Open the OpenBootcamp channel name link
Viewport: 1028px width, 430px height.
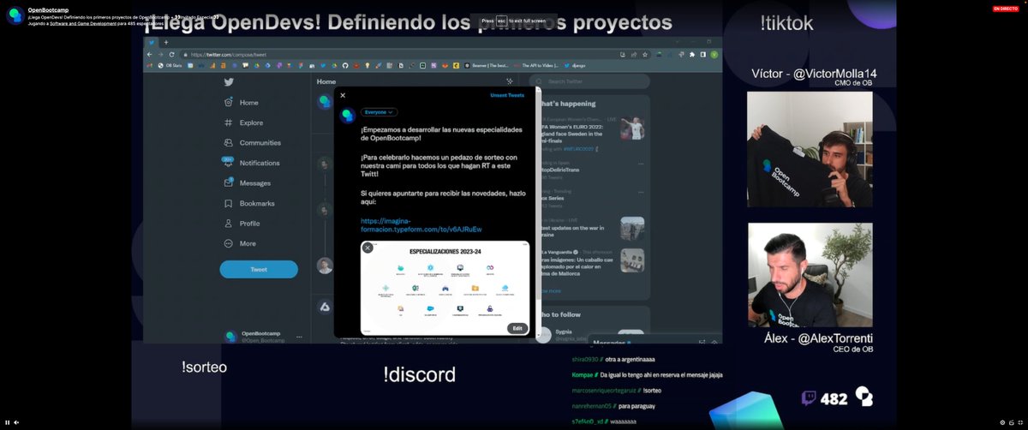[x=48, y=9]
